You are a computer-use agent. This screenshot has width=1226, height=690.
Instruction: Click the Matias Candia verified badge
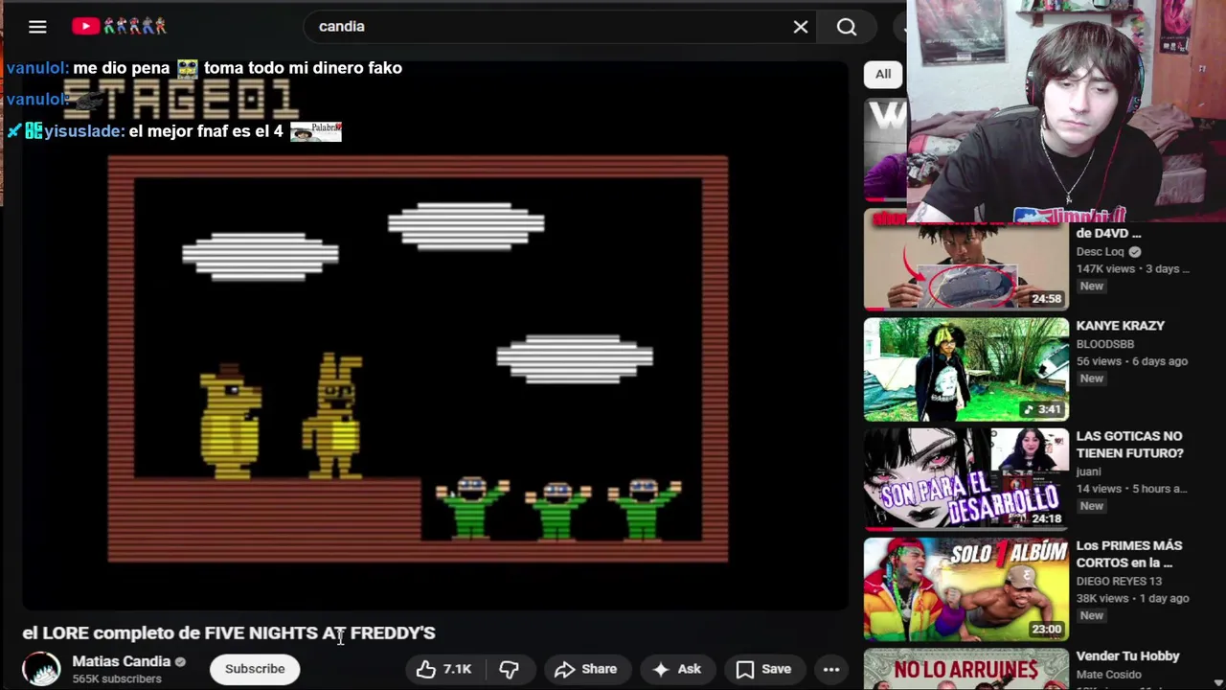pos(180,661)
